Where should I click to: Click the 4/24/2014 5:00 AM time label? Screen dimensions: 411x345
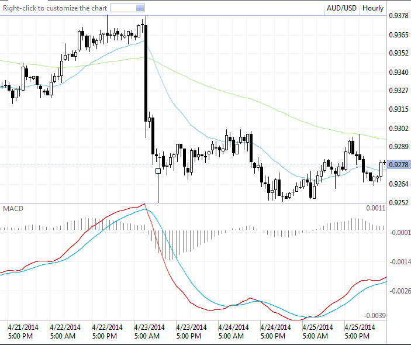point(233,332)
